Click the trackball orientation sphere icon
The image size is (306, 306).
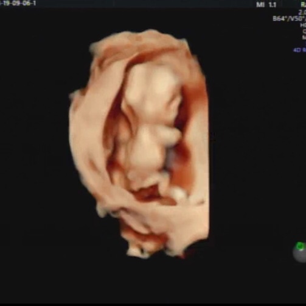(299, 252)
